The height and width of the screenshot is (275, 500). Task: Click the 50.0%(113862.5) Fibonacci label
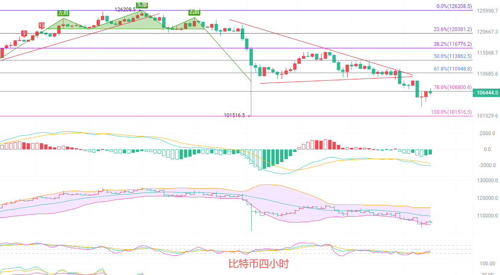pos(453,56)
